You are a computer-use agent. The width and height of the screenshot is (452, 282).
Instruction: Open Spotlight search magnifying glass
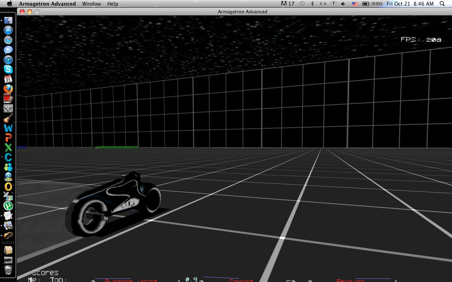pyautogui.click(x=442, y=4)
